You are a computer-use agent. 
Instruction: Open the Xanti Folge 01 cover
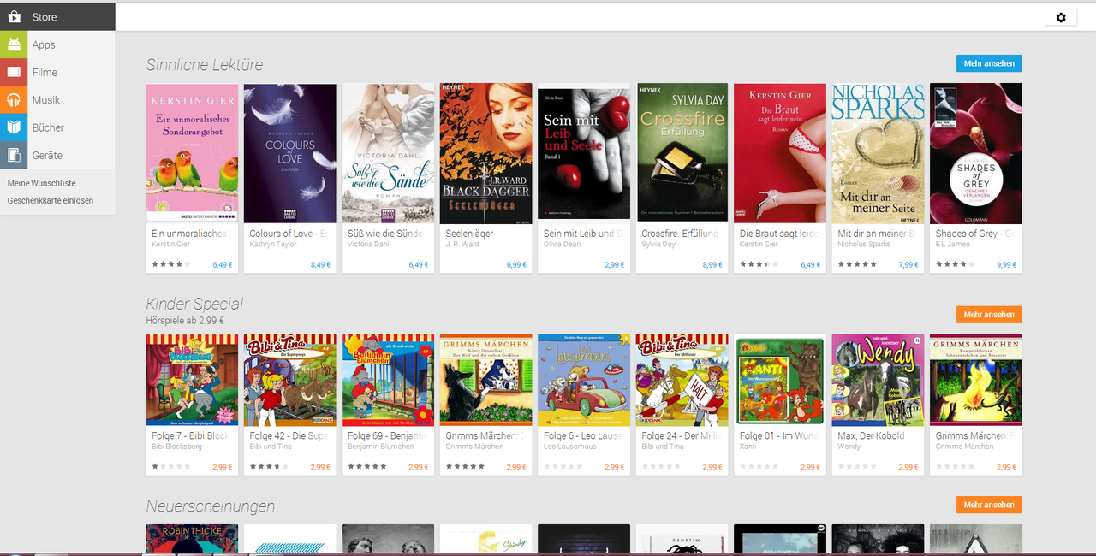780,380
